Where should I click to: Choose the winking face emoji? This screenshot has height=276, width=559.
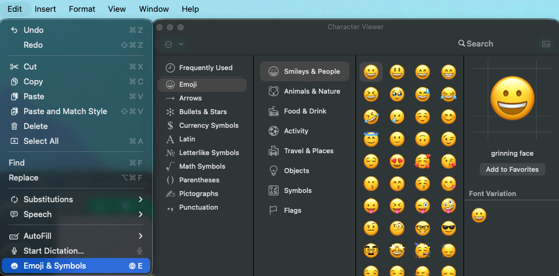[449, 139]
